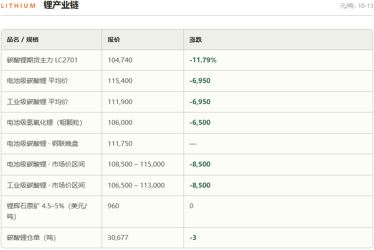
Task: Select 碳酸锂仓单 (吨) row name
Action: [31, 238]
